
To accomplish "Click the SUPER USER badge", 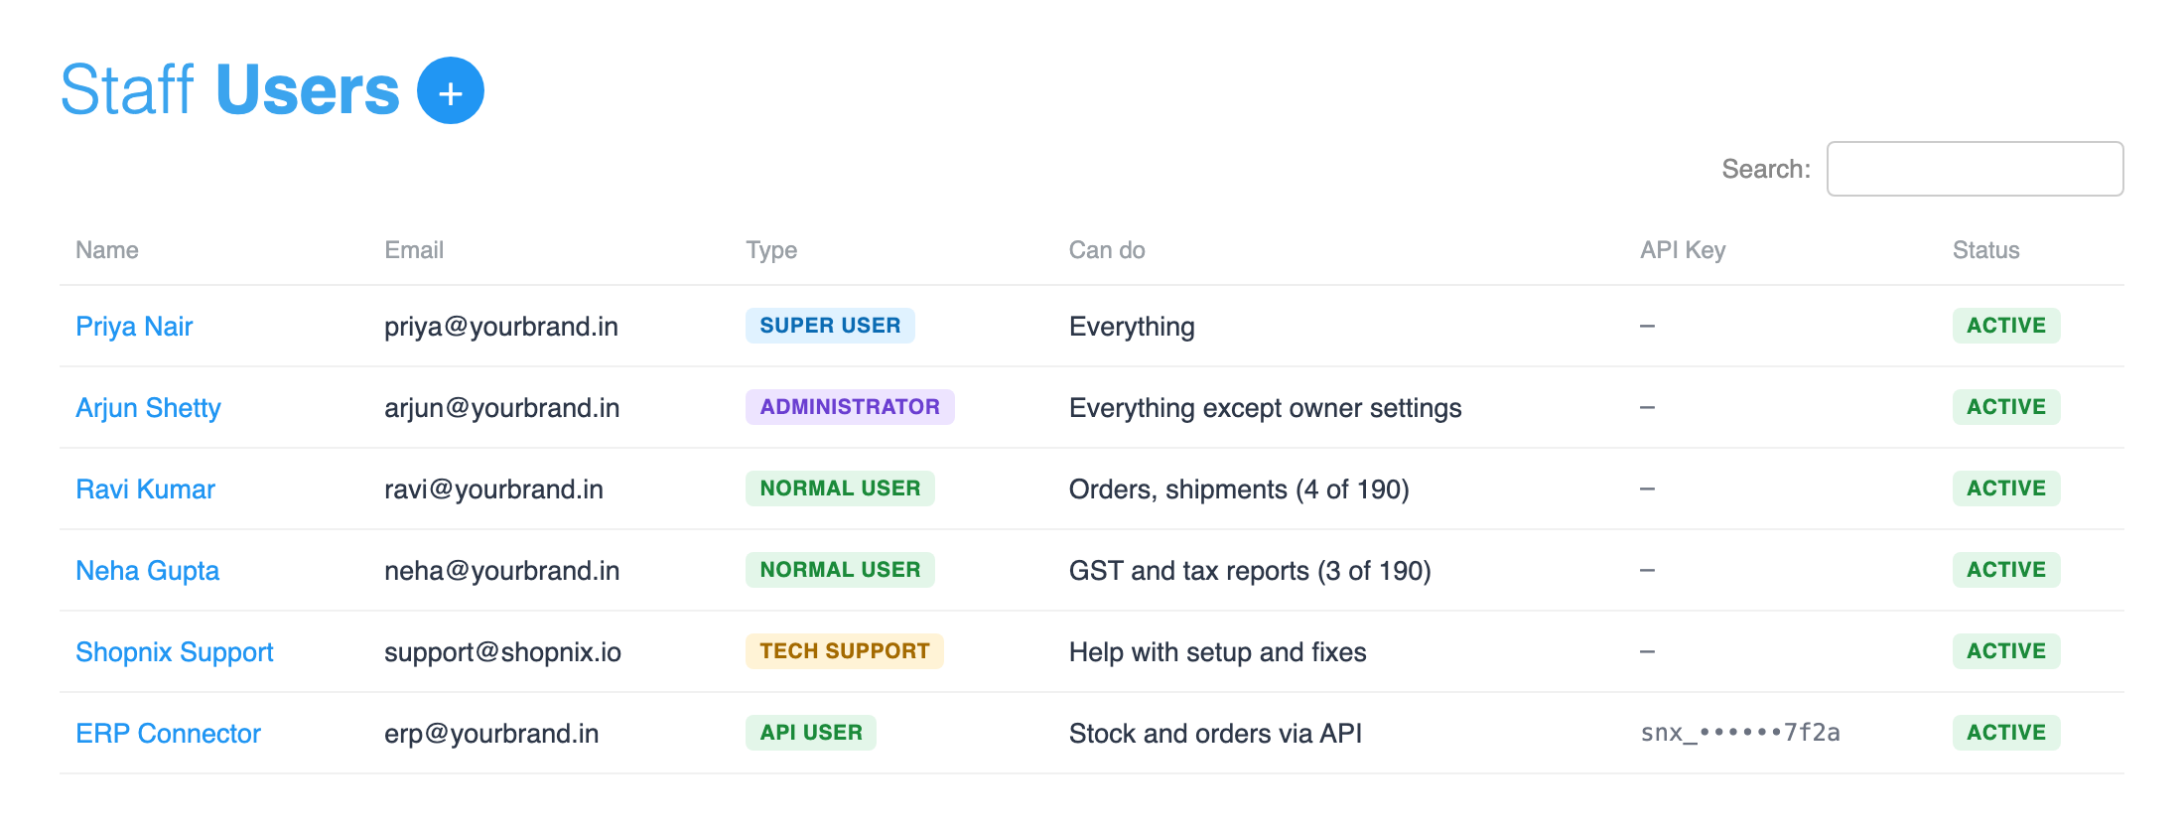I will 830,326.
